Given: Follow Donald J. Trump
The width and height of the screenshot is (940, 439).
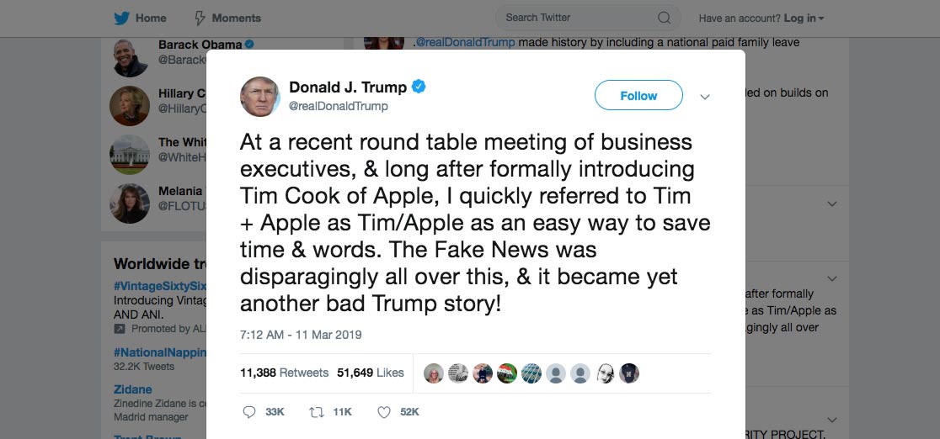Looking at the screenshot, I should click(x=638, y=96).
